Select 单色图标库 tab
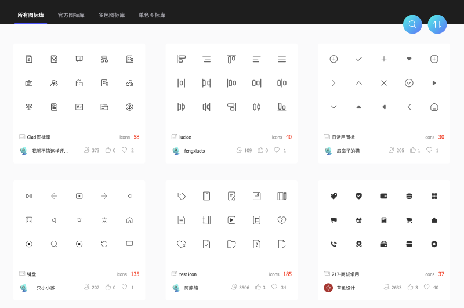This screenshot has width=464, height=308. [x=152, y=15]
